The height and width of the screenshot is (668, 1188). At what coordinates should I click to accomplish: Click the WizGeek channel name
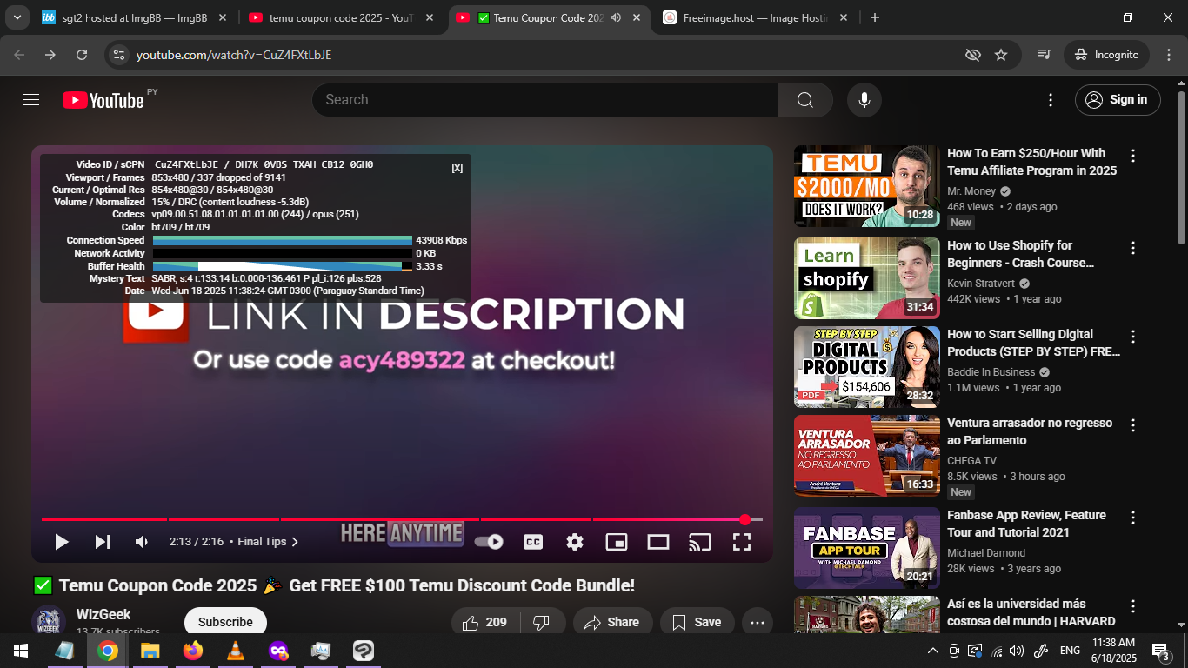pos(103,614)
